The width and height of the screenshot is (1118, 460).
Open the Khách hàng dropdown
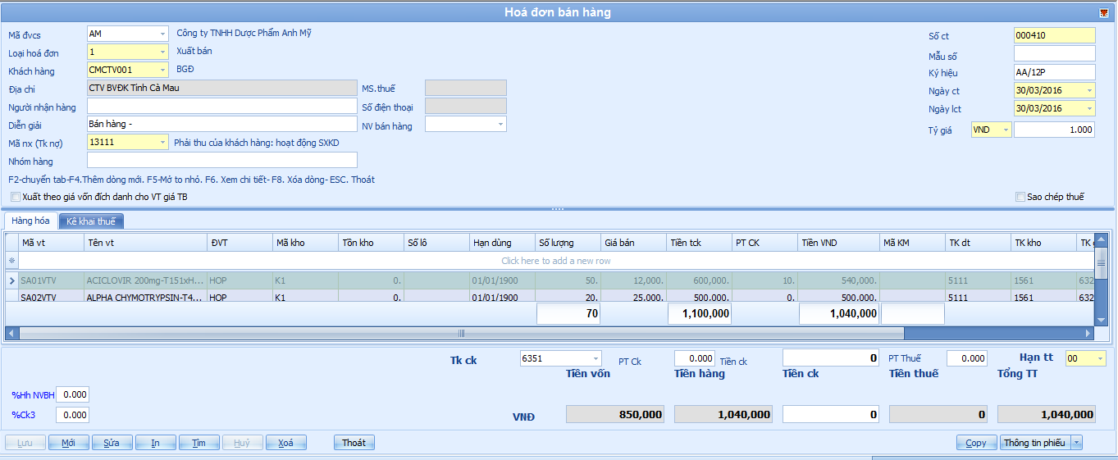[x=162, y=71]
